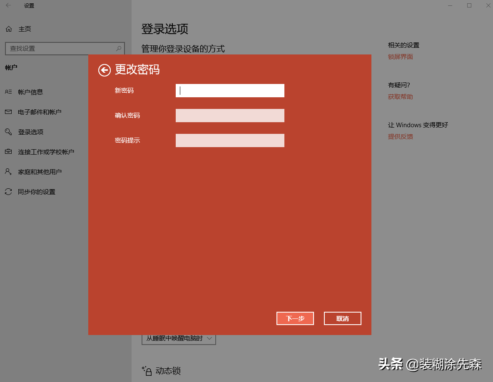
Task: Click the magnifier icon in 查找设置 box
Action: (119, 48)
